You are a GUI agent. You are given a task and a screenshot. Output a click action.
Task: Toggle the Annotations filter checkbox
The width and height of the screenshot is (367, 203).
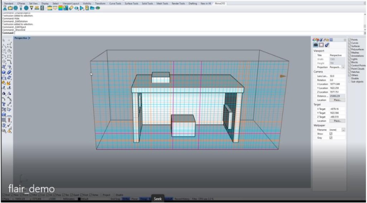(x=349, y=56)
